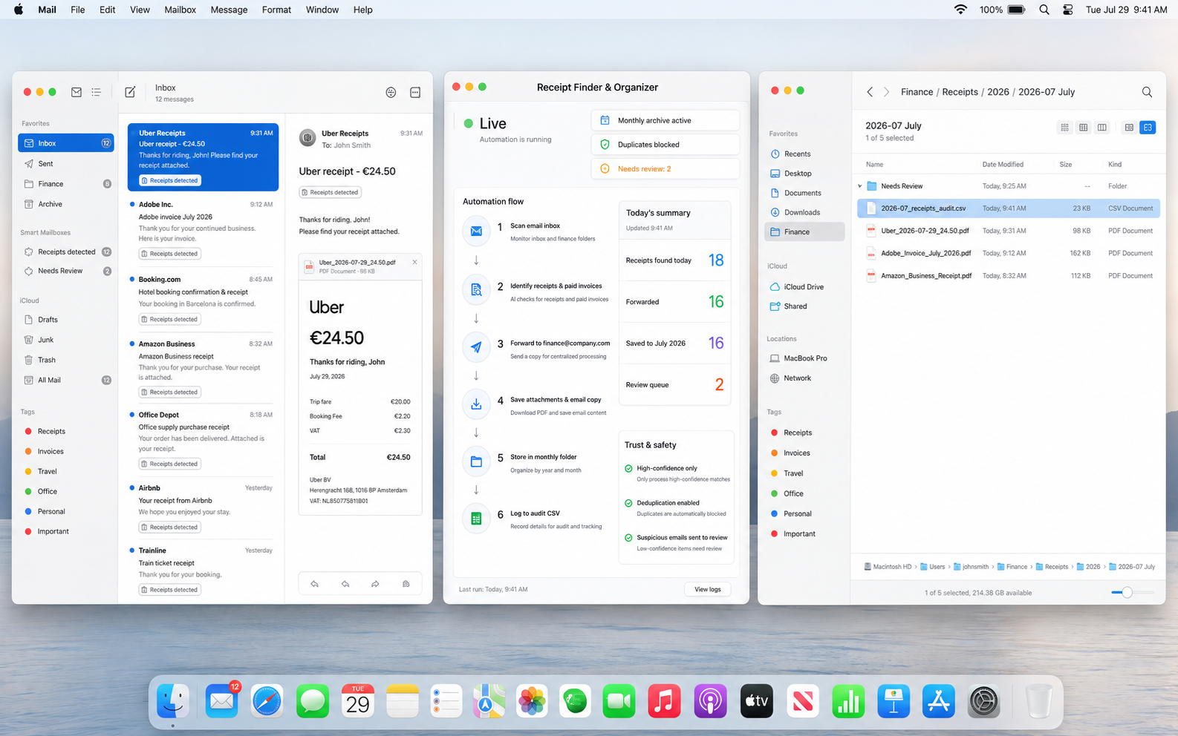Click the Save attachments download icon

point(476,404)
